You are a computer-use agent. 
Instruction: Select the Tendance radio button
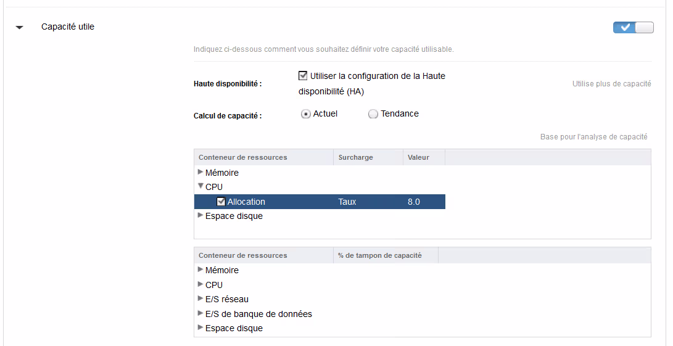(373, 114)
